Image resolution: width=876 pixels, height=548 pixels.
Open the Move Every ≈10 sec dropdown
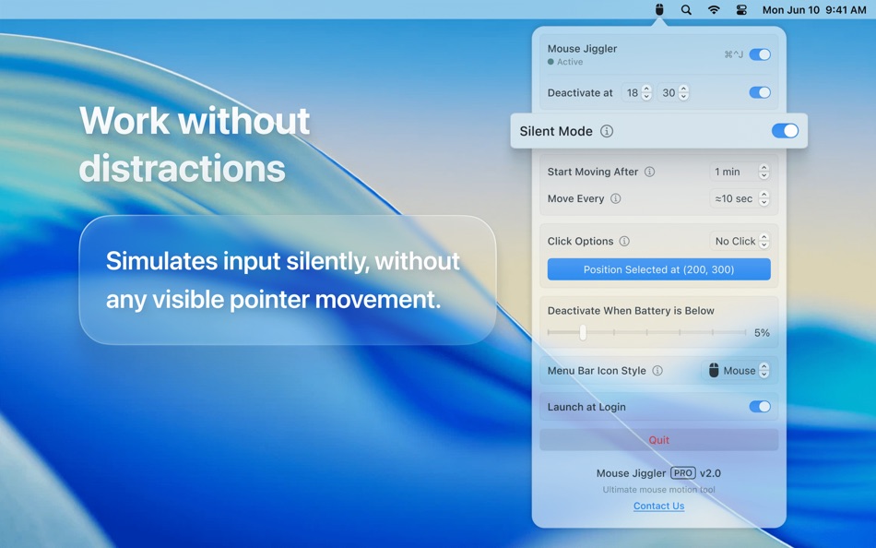pos(740,198)
